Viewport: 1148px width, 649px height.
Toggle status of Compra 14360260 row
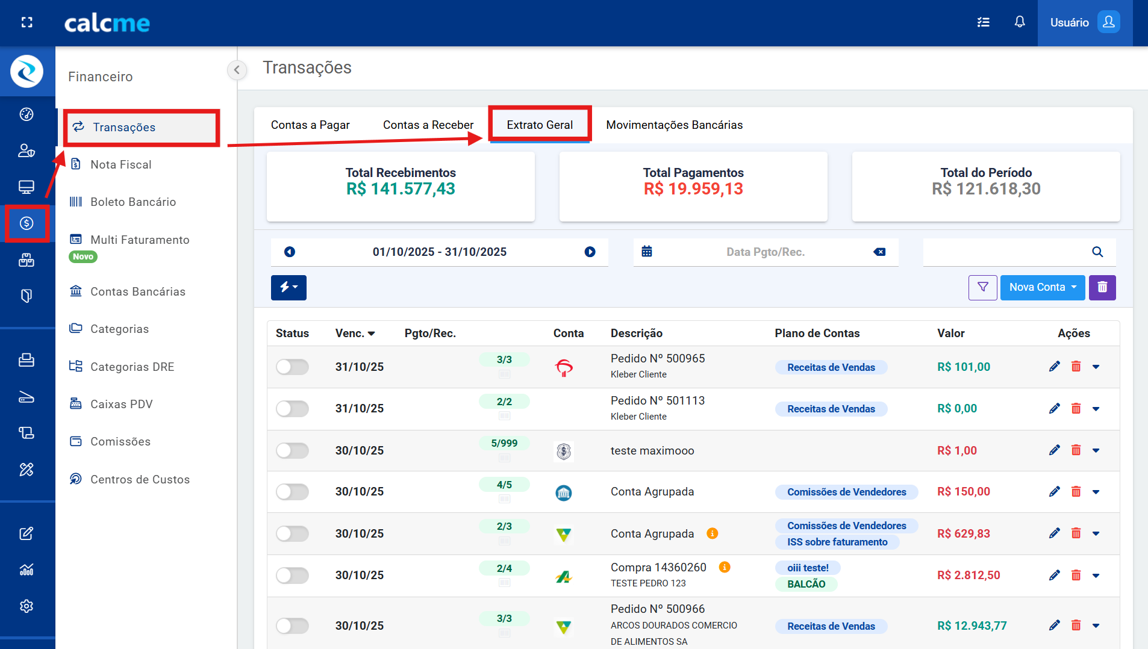[x=292, y=576]
